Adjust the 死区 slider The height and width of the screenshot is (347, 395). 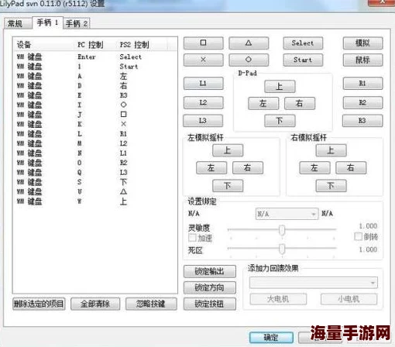pyautogui.click(x=282, y=249)
